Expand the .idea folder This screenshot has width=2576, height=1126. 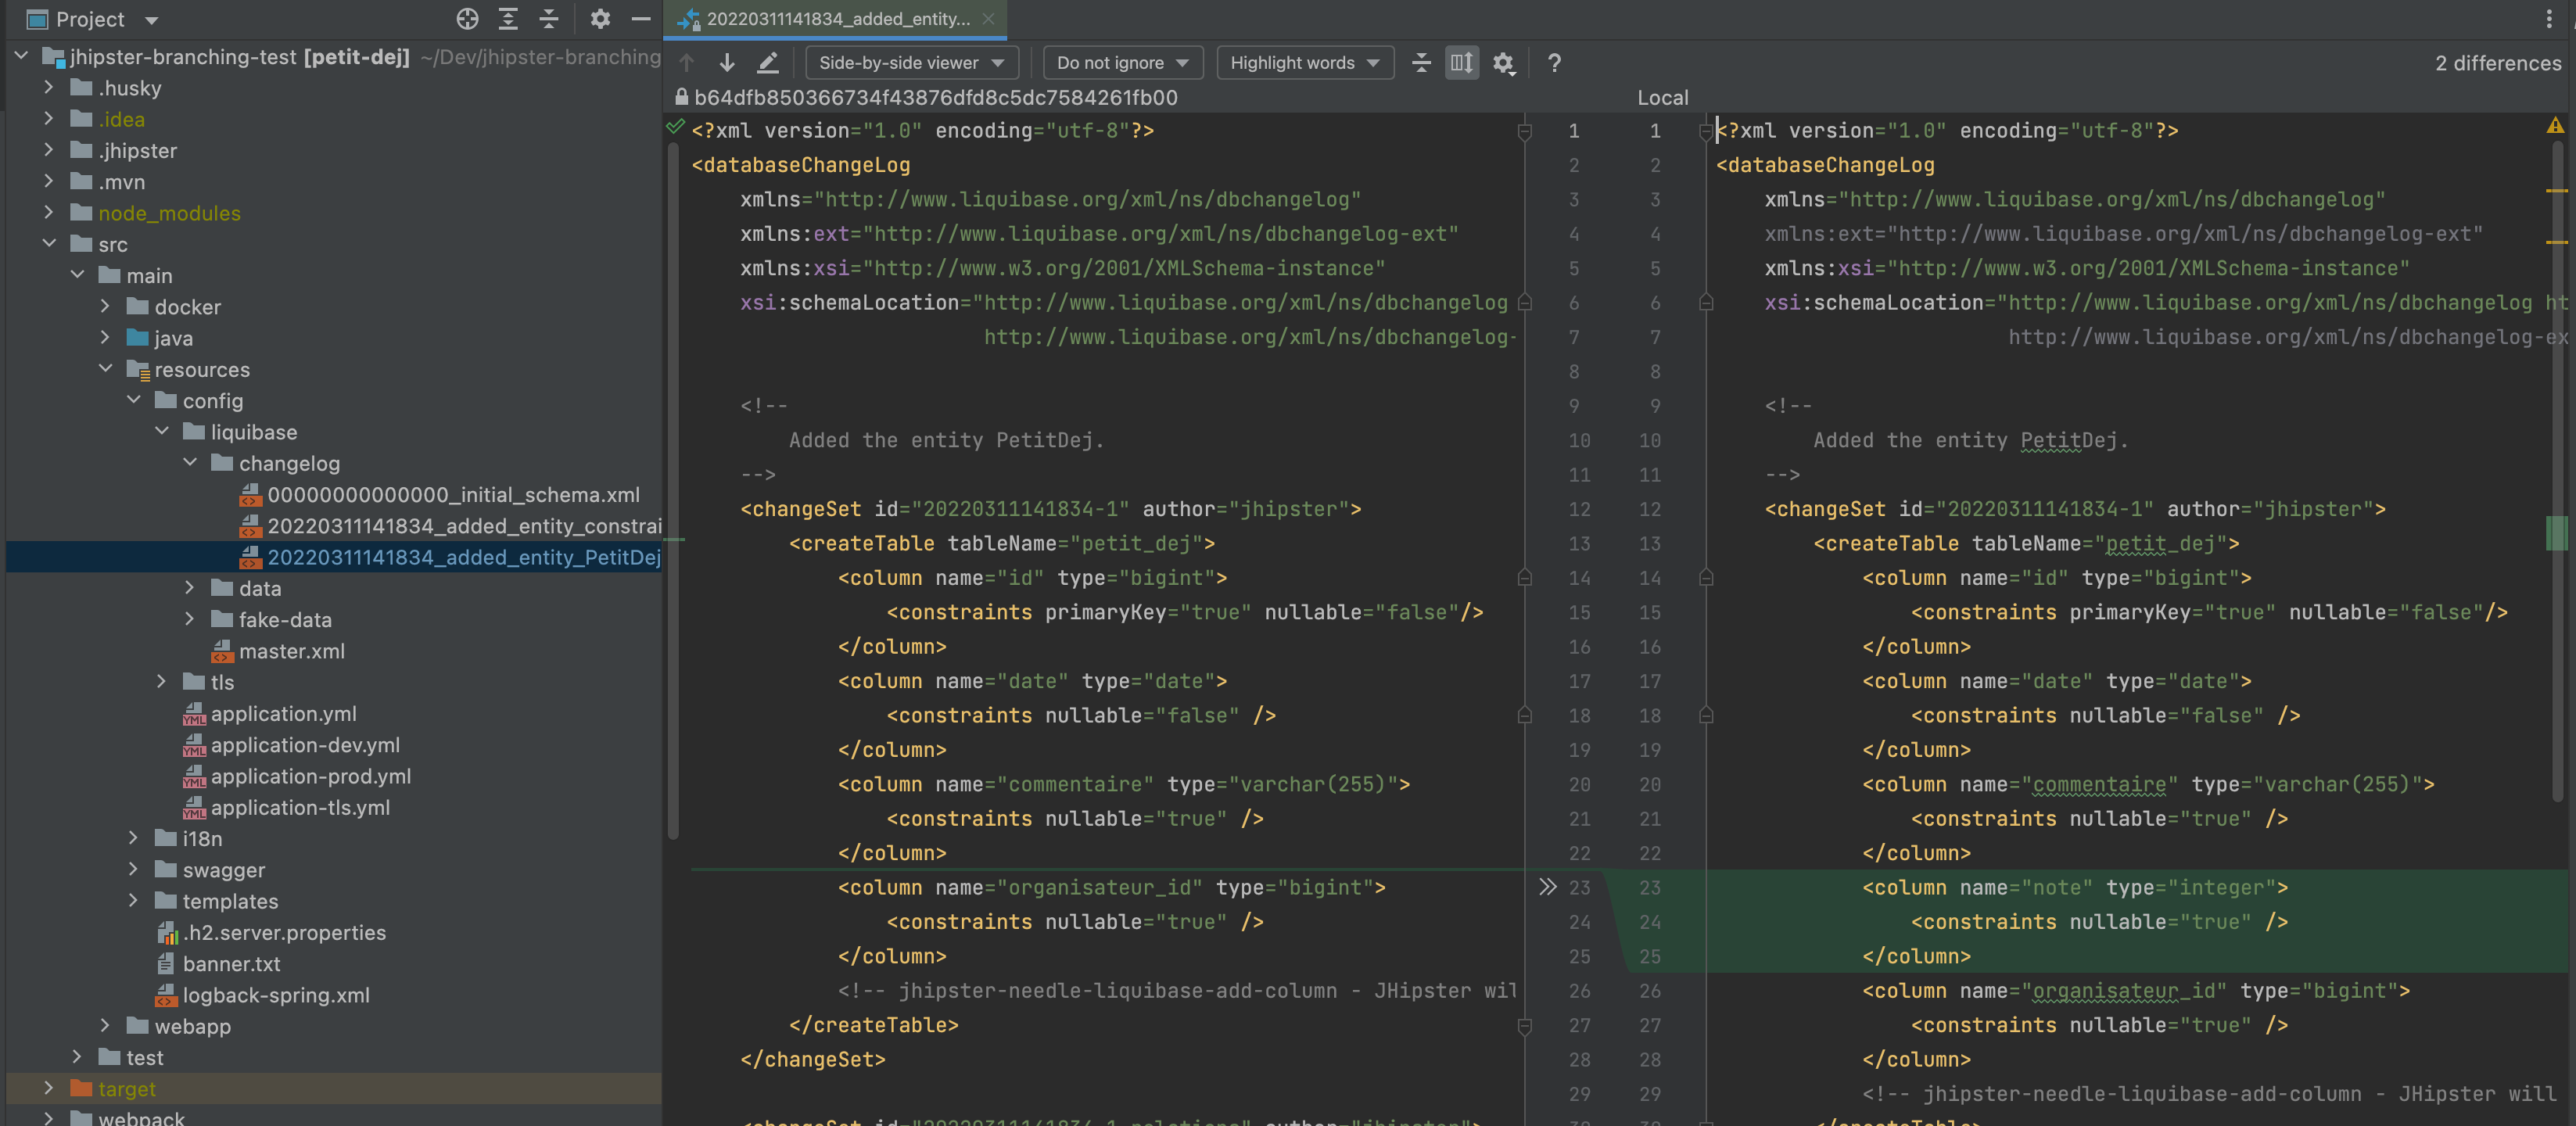point(48,119)
